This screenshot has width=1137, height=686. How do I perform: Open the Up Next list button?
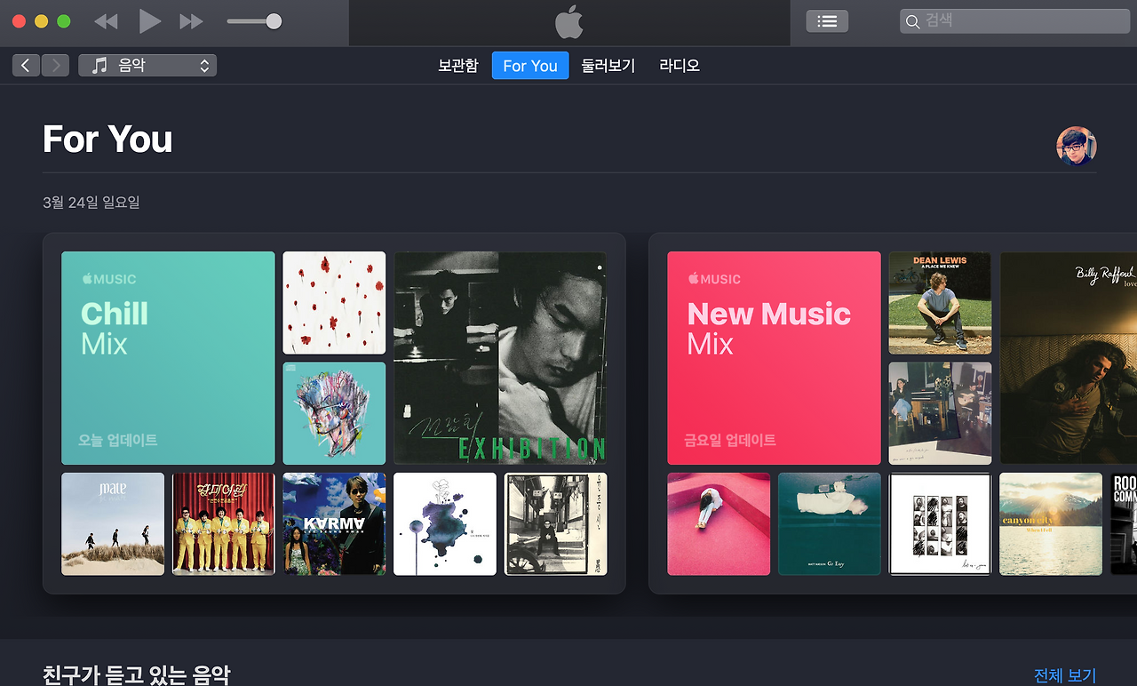click(x=827, y=21)
